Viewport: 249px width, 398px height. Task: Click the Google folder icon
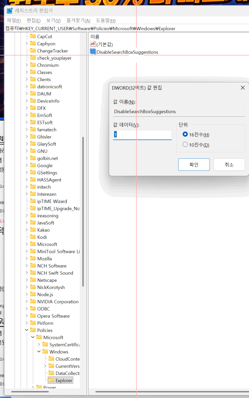[x=33, y=165]
